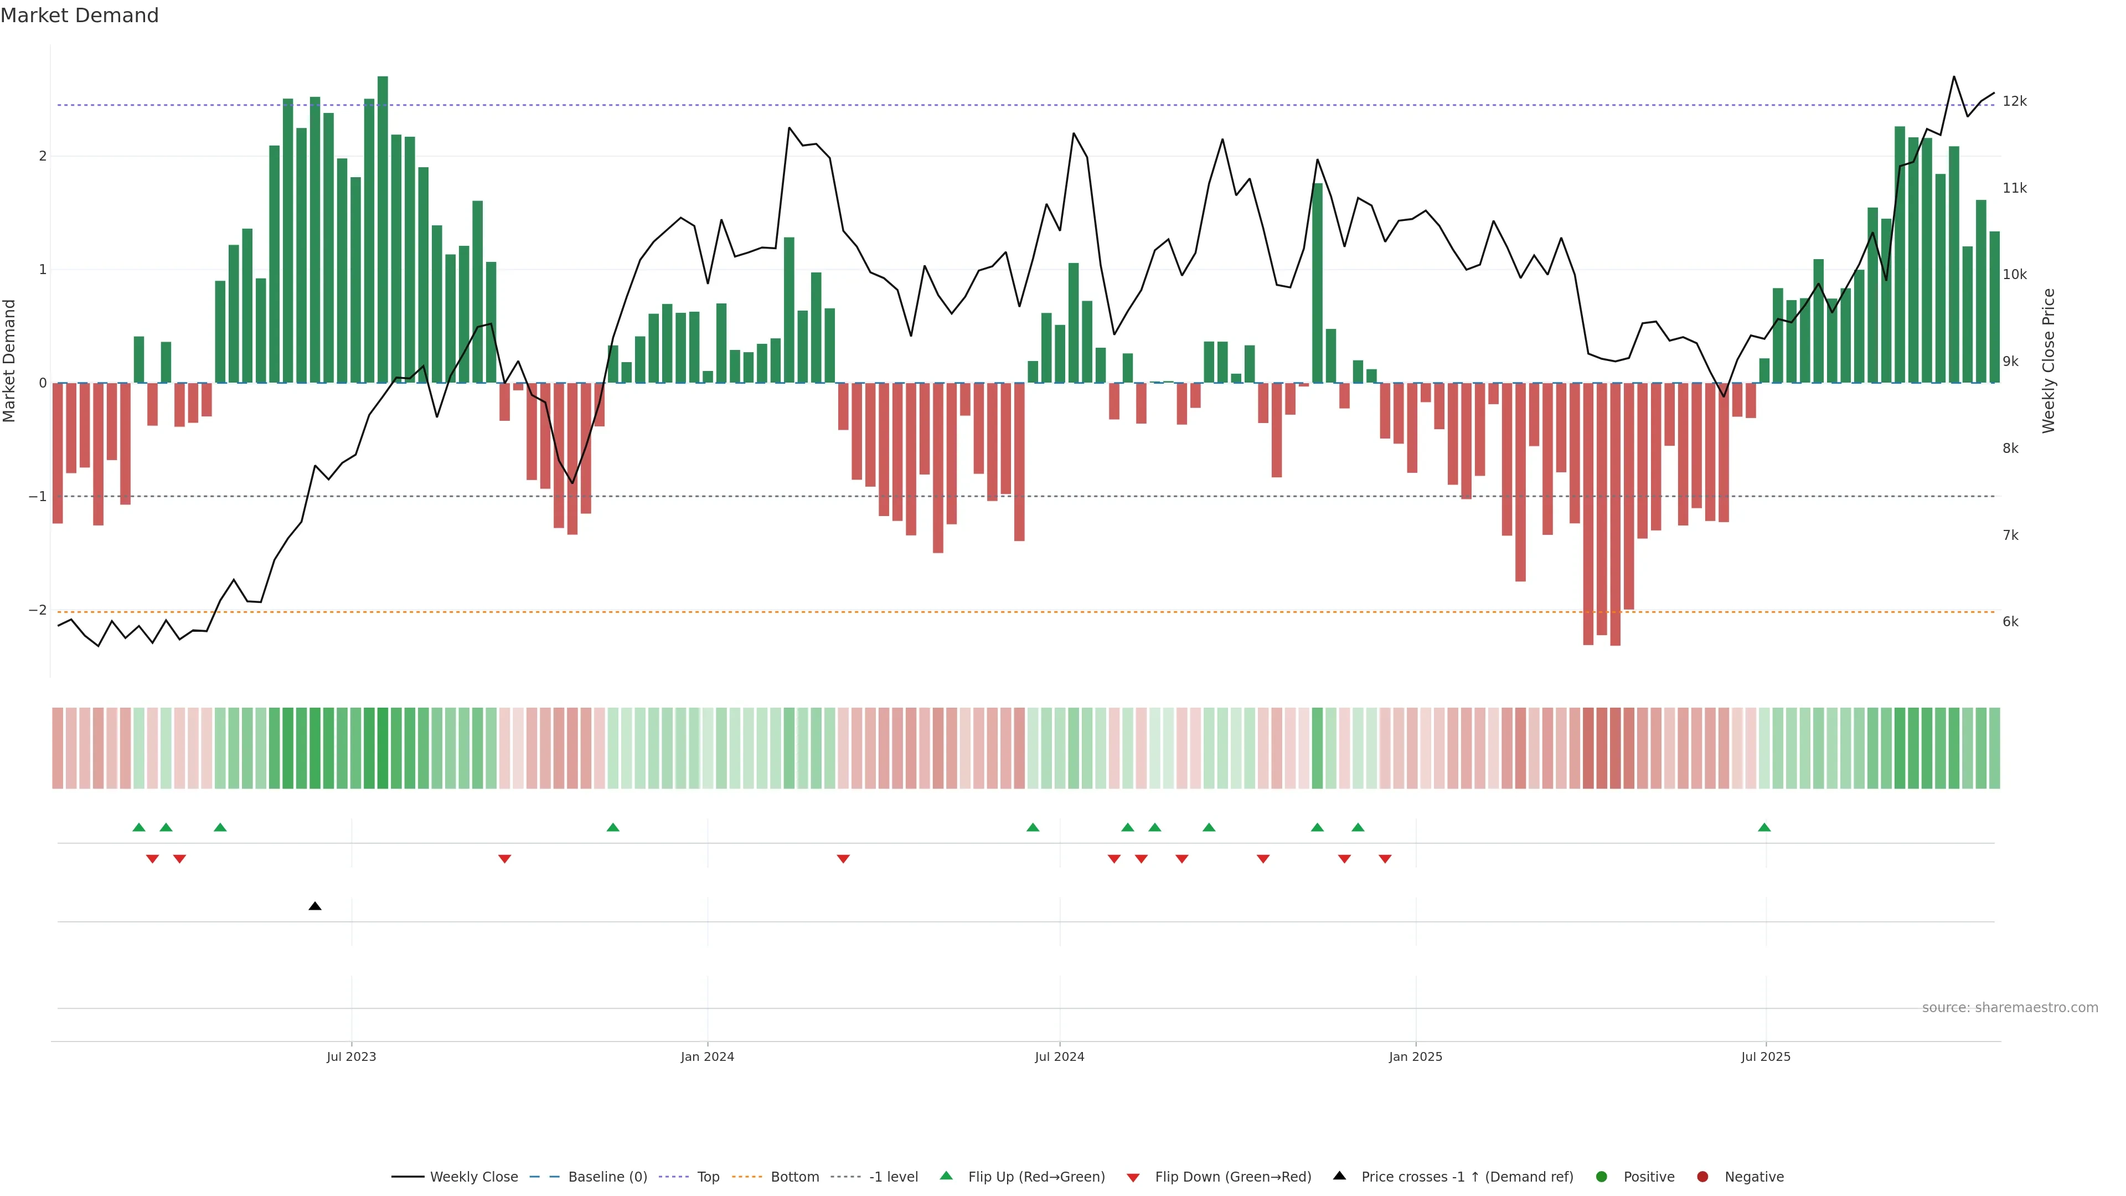Click the Flip Down legend triangle icon
Screen dimensions: 2126x1196
click(x=1133, y=1177)
